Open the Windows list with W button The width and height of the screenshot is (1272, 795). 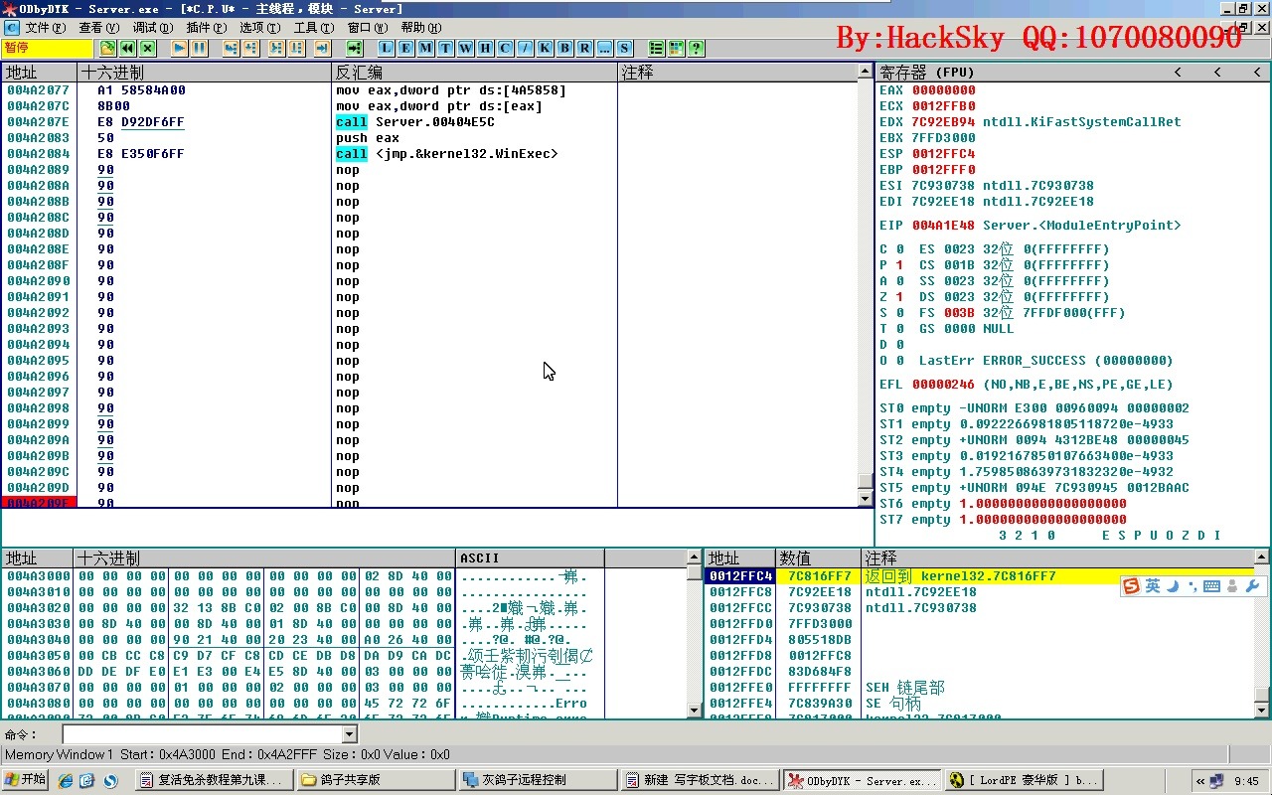point(465,48)
